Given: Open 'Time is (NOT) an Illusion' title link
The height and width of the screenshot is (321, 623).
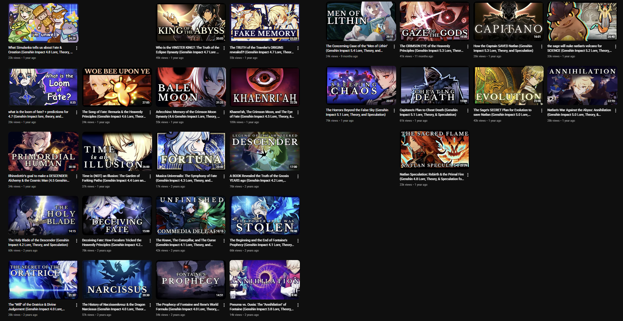Looking at the screenshot, I should point(114,178).
